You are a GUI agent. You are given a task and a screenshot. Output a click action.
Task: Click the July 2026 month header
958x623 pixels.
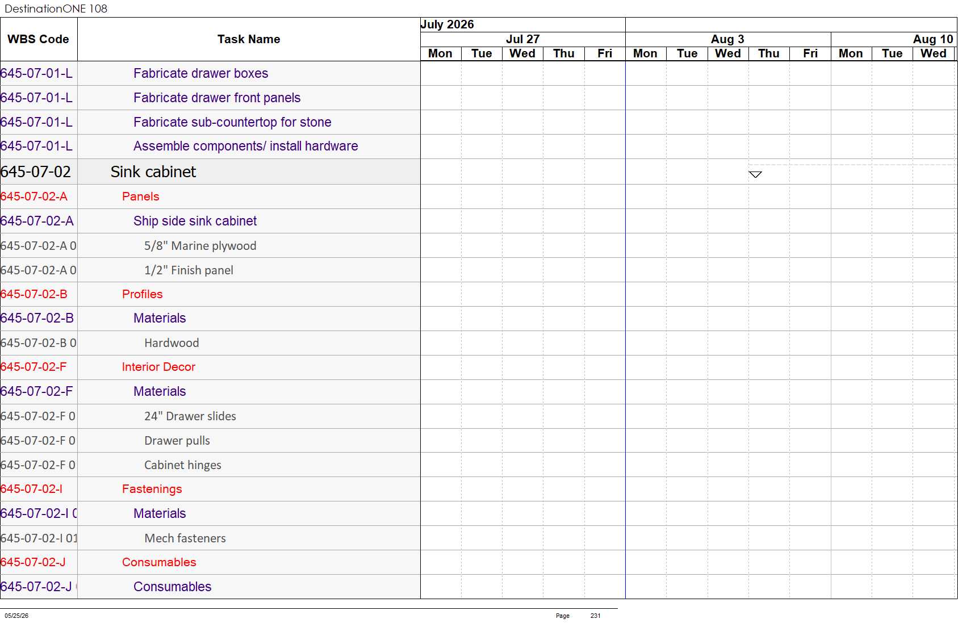tap(447, 24)
